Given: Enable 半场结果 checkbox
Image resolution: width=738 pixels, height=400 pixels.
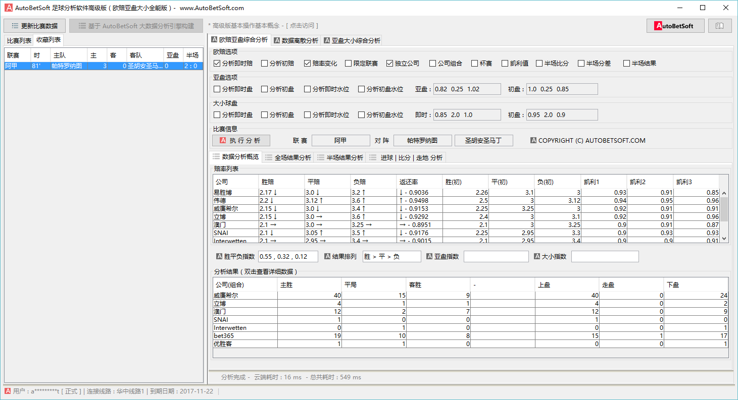Looking at the screenshot, I should (x=627, y=64).
